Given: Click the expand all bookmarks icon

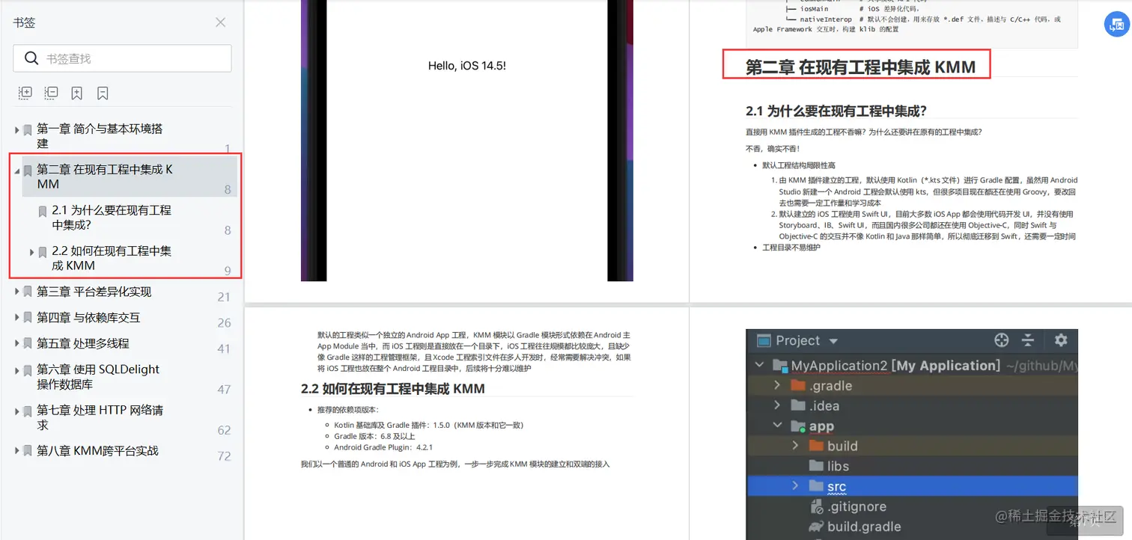Looking at the screenshot, I should (25, 92).
